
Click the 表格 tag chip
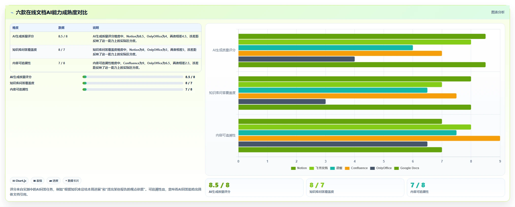[x=38, y=181]
